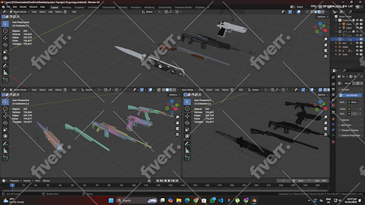Open the Render properties tab
365x205 pixels.
(x=333, y=84)
